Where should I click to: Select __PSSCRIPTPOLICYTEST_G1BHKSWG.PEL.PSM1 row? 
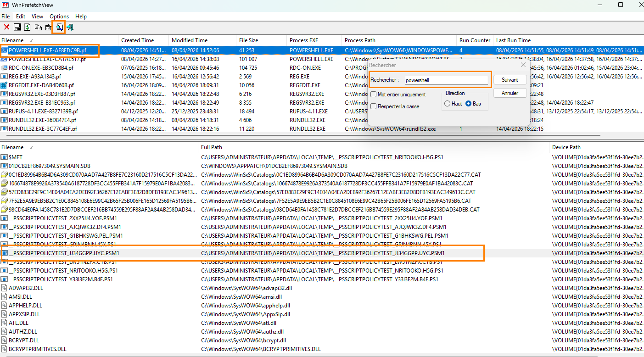point(322,236)
